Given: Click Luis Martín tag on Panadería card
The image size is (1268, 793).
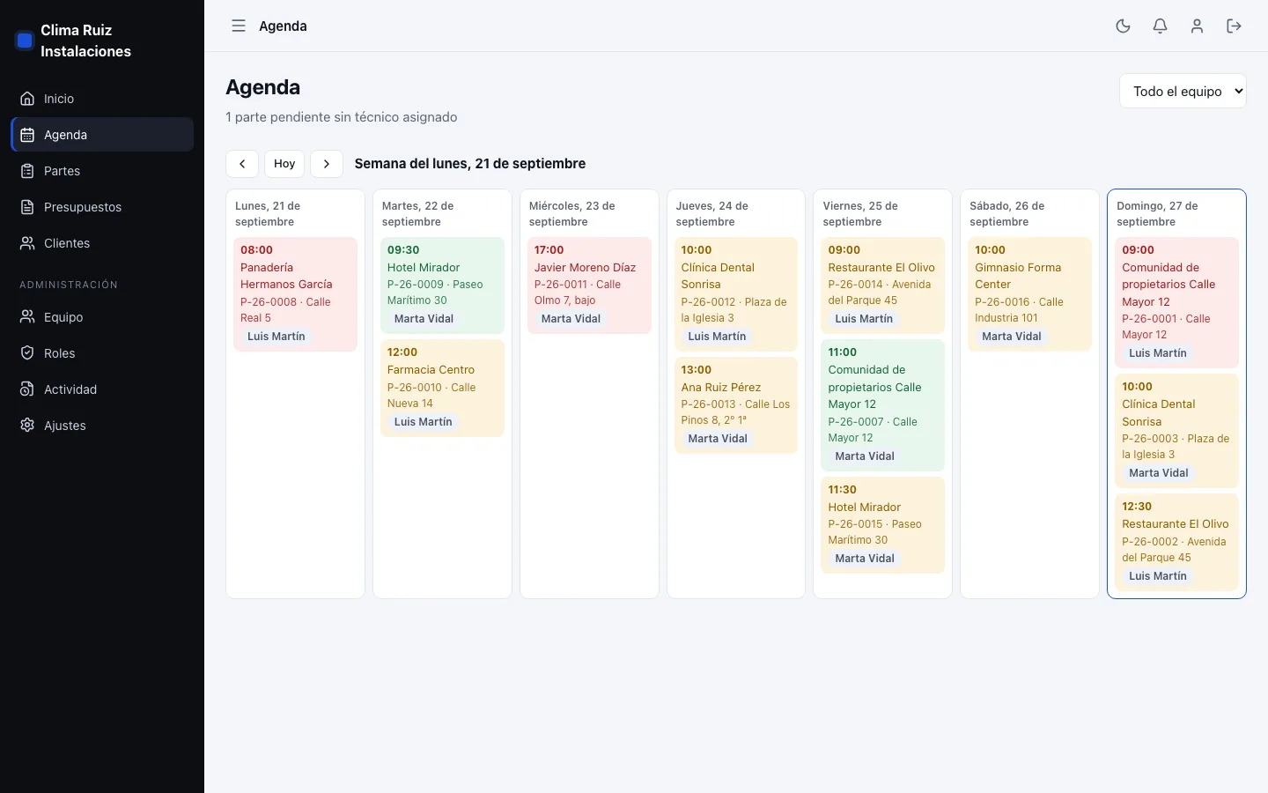Looking at the screenshot, I should 276,337.
